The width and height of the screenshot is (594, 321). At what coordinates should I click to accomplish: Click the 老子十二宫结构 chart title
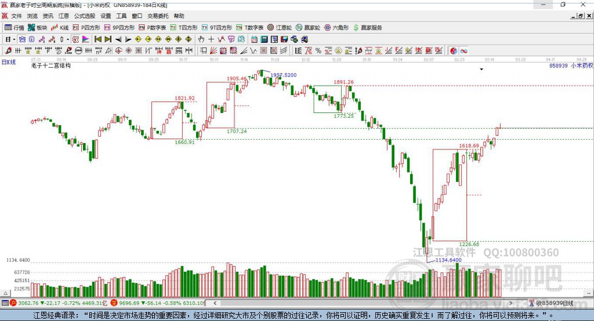[x=51, y=65]
